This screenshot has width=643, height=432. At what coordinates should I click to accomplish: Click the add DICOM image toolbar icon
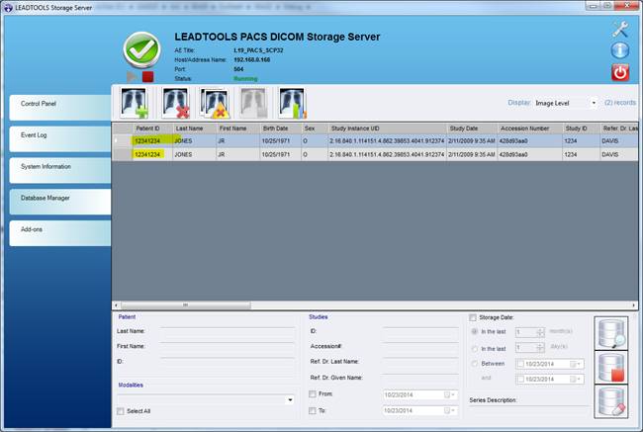click(x=134, y=103)
